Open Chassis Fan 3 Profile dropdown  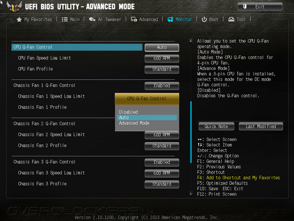tap(162, 184)
